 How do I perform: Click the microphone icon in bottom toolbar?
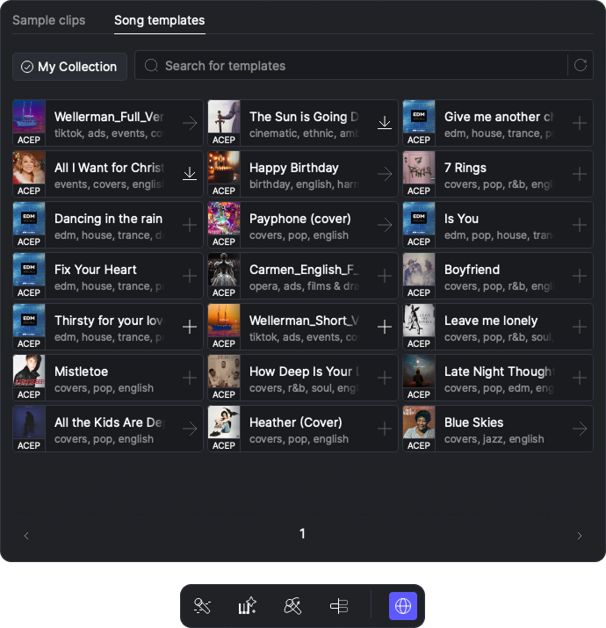tap(203, 606)
